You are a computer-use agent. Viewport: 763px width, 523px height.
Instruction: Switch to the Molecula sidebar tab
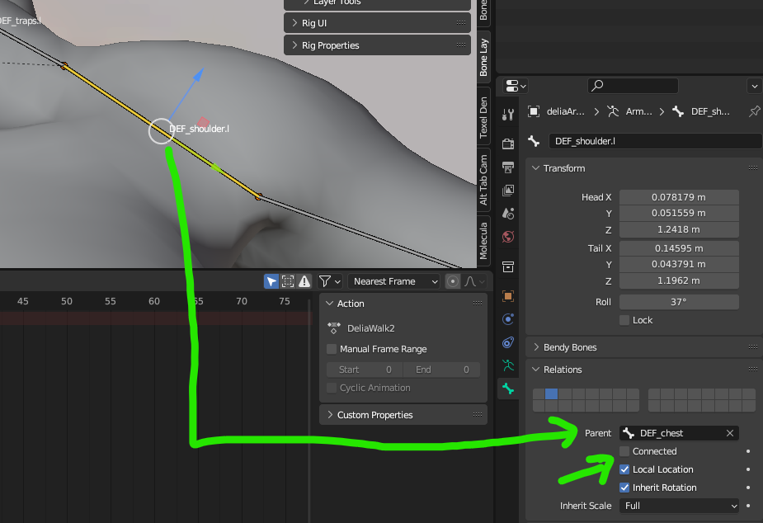pyautogui.click(x=483, y=240)
